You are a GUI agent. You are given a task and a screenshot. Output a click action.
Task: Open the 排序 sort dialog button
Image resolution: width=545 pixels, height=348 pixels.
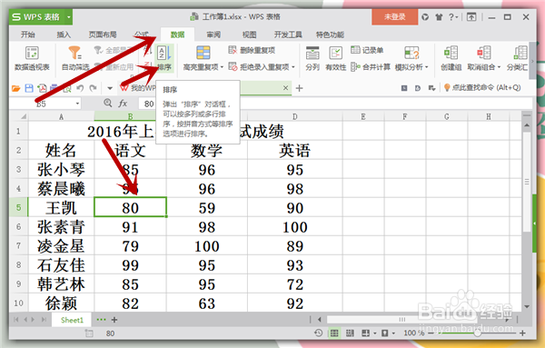164,58
